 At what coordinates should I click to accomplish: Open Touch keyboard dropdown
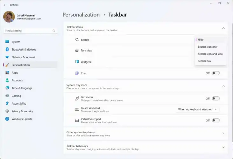(x=197, y=109)
